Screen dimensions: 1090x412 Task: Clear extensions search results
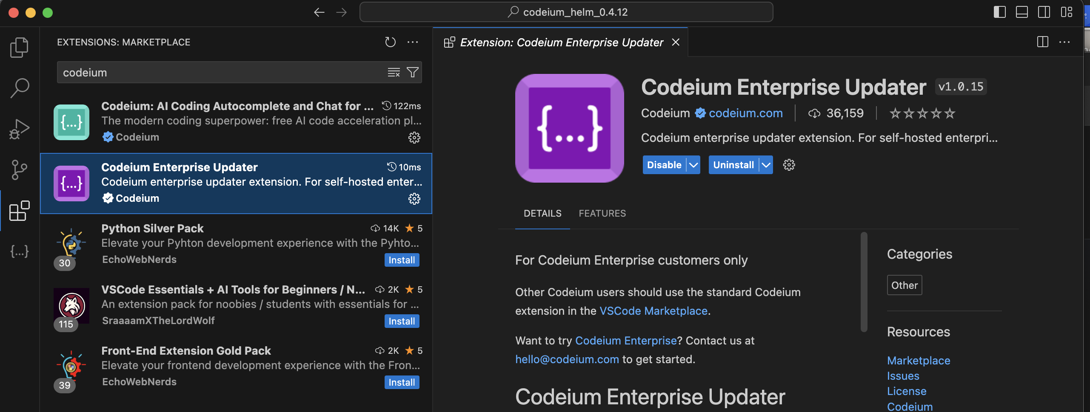[x=394, y=72]
